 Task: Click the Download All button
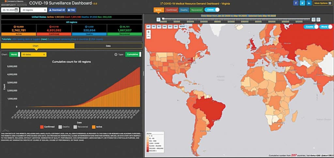click(x=57, y=10)
